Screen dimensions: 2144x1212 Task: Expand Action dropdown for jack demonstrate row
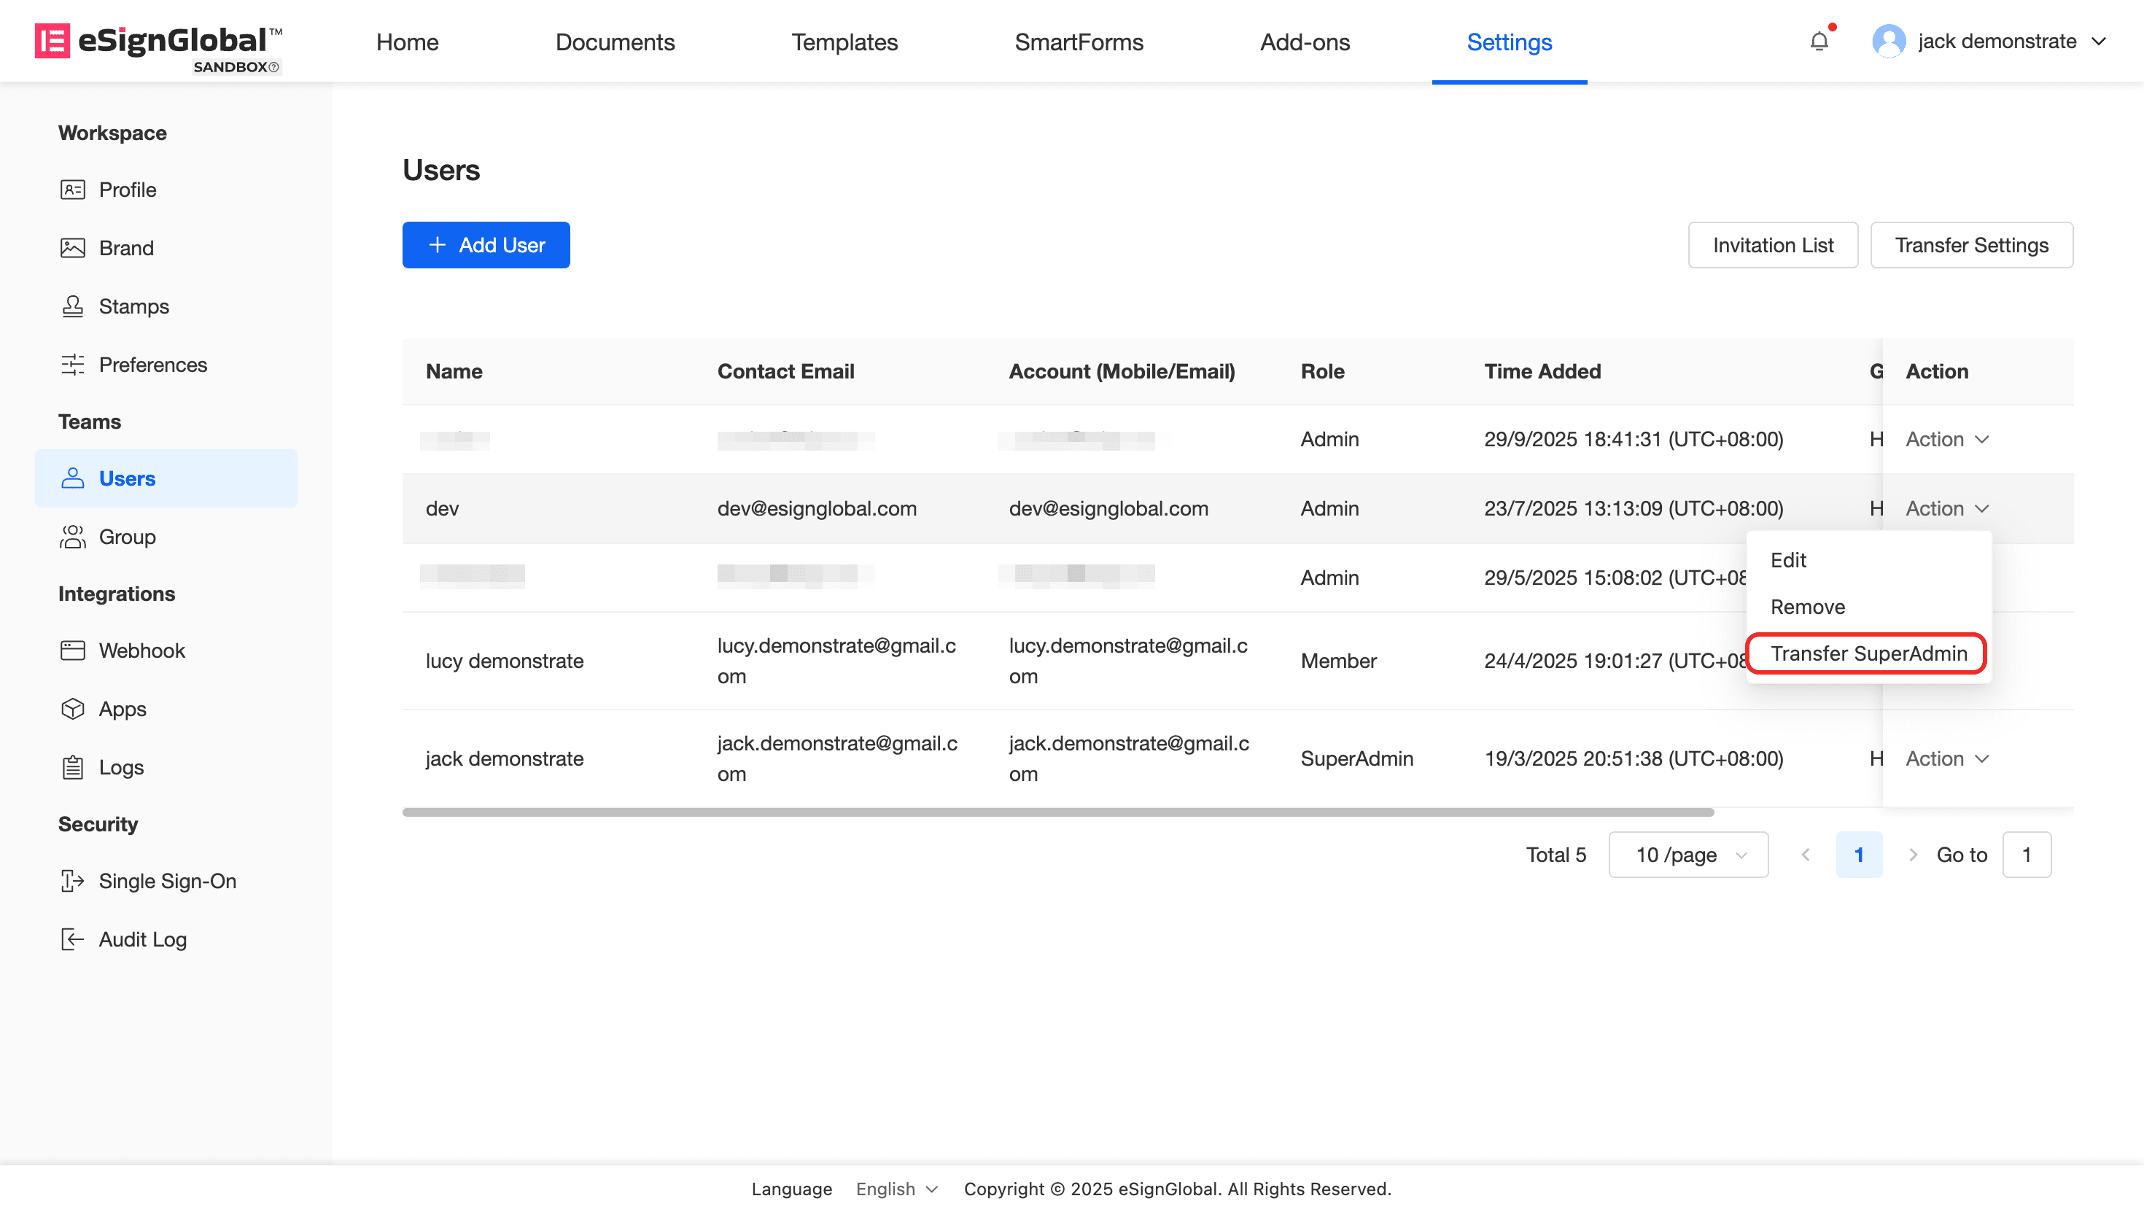(1946, 758)
